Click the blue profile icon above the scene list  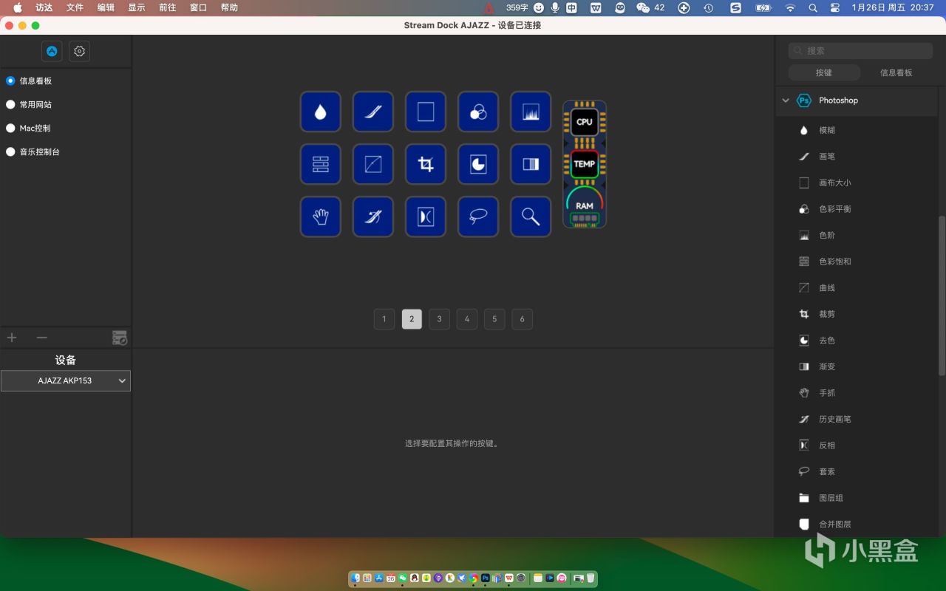click(x=52, y=51)
